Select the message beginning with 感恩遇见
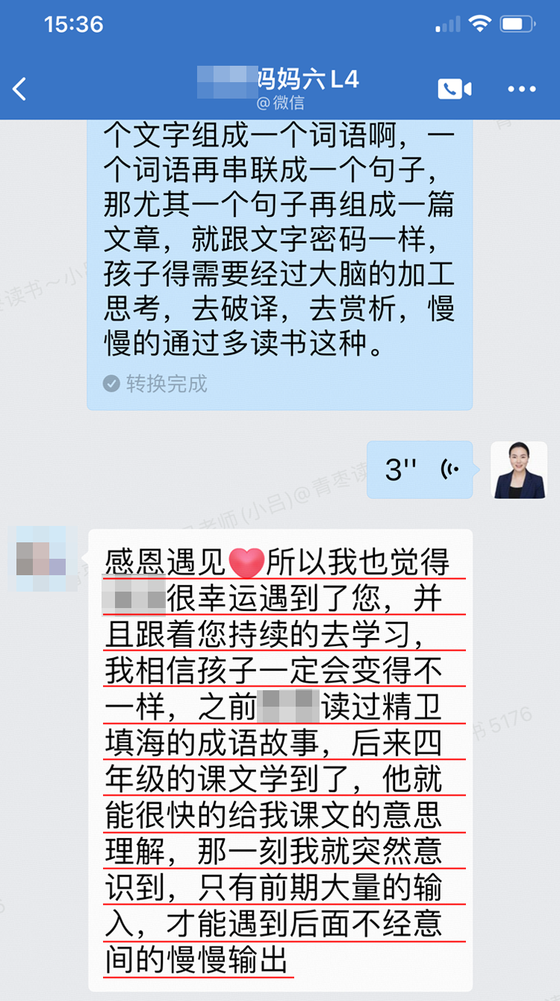The width and height of the screenshot is (560, 1001). [x=280, y=760]
